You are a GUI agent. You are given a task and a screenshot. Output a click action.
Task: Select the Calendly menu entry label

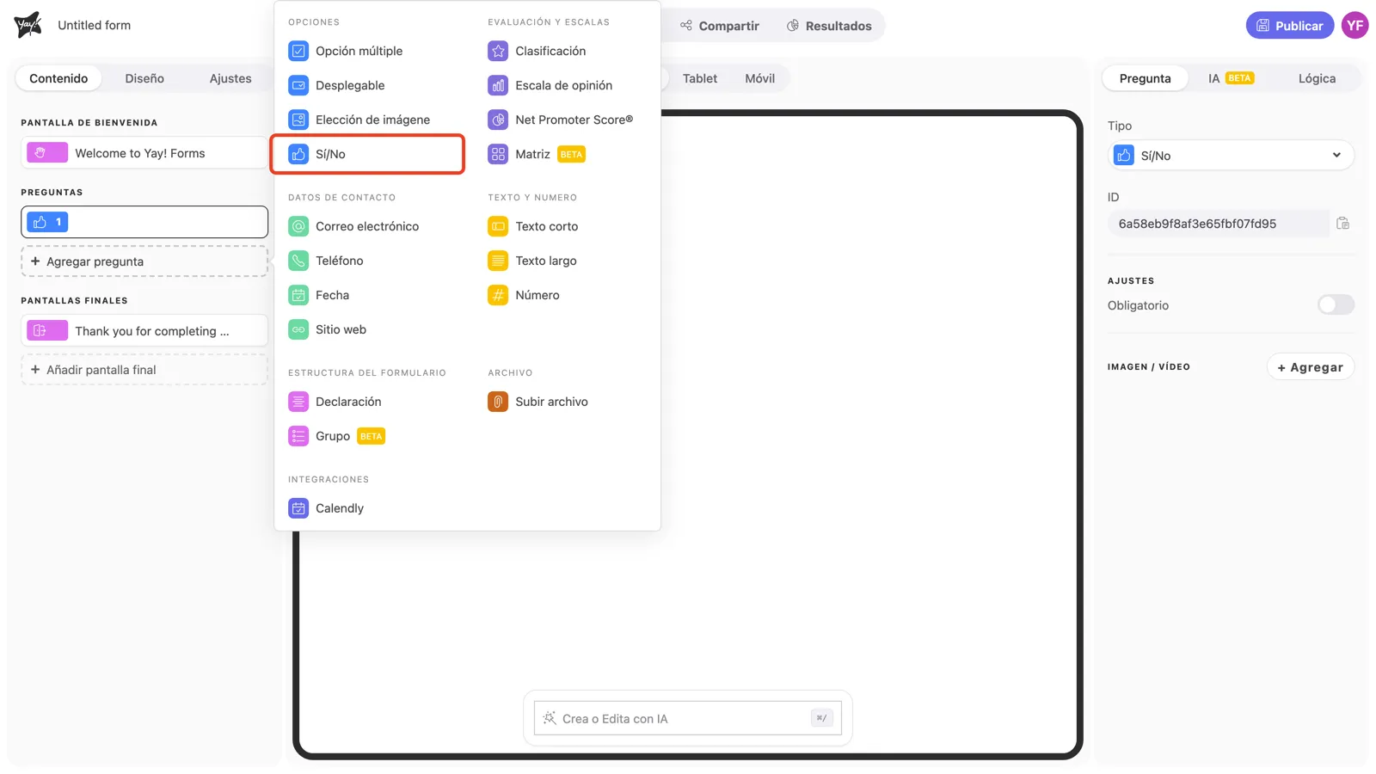point(340,508)
